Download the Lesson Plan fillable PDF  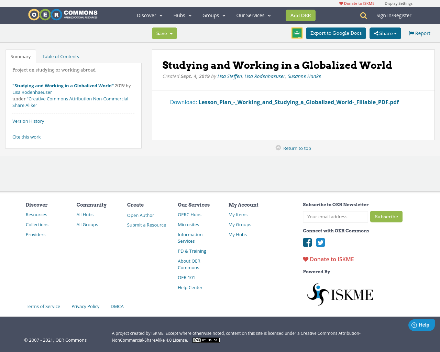(x=298, y=102)
